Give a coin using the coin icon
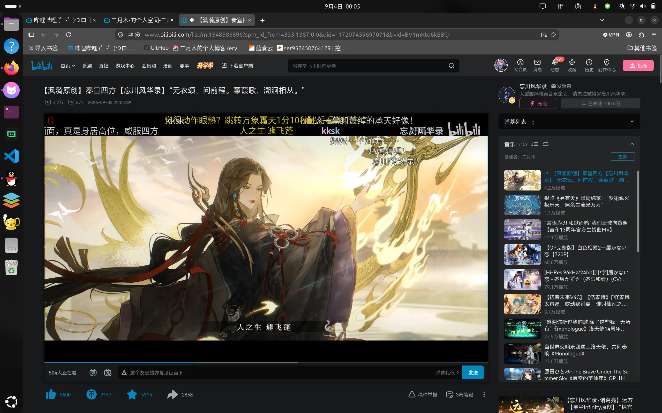Viewport: 662px width, 413px height. coord(91,394)
